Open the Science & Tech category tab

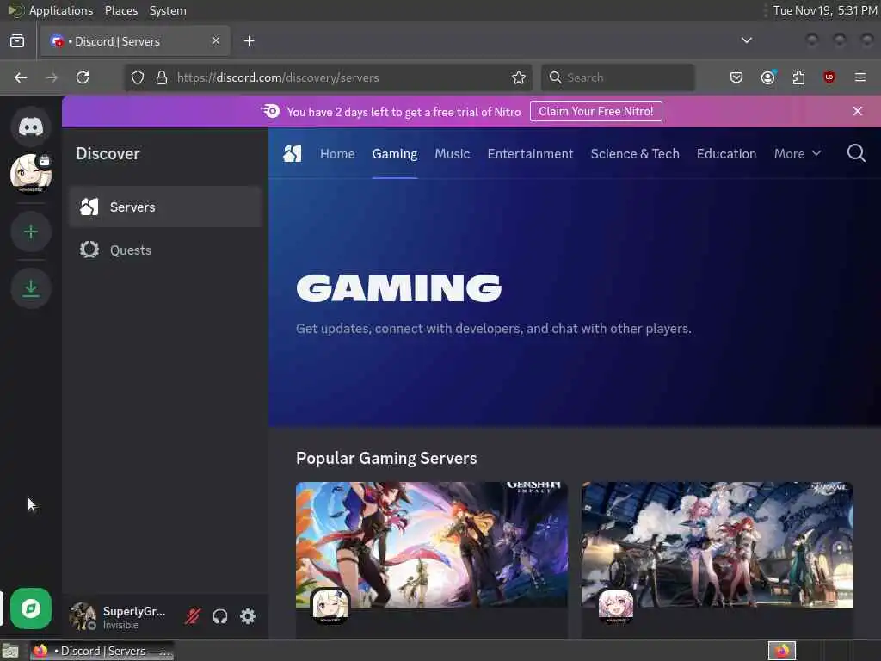[x=635, y=153]
